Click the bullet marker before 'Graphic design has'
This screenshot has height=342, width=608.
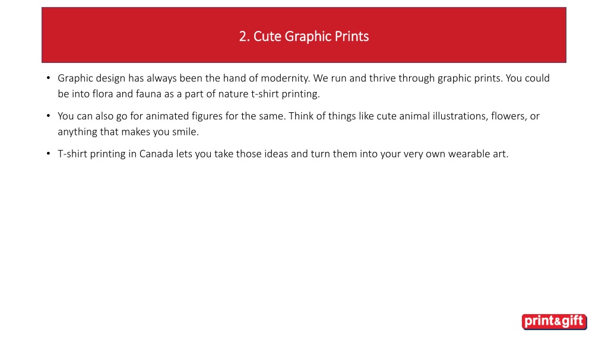49,78
